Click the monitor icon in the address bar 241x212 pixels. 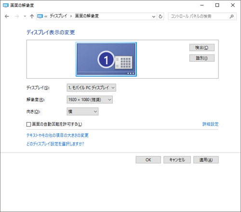pyautogui.click(x=40, y=16)
